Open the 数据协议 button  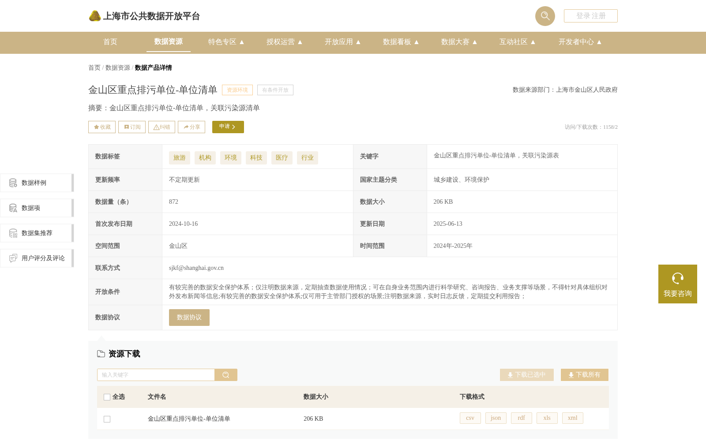click(x=189, y=318)
